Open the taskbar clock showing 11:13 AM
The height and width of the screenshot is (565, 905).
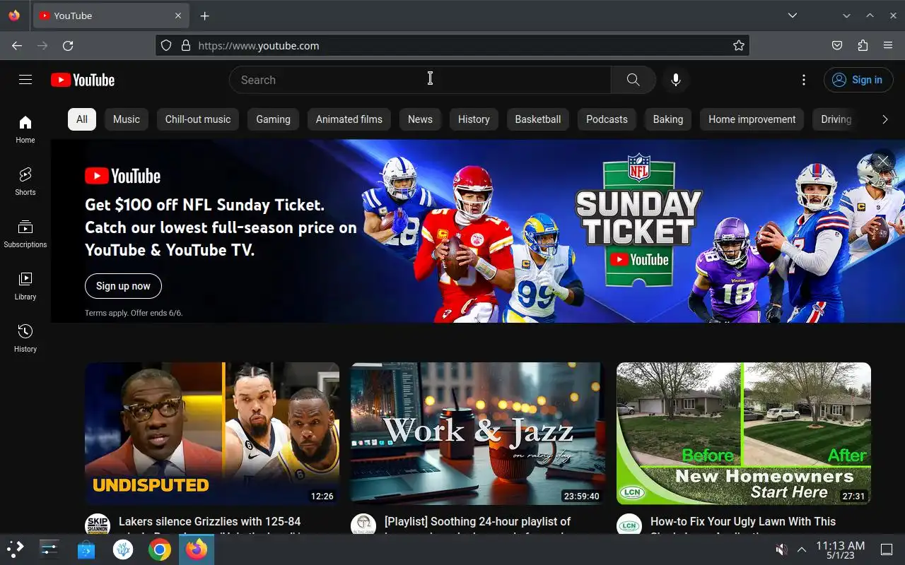coord(841,549)
